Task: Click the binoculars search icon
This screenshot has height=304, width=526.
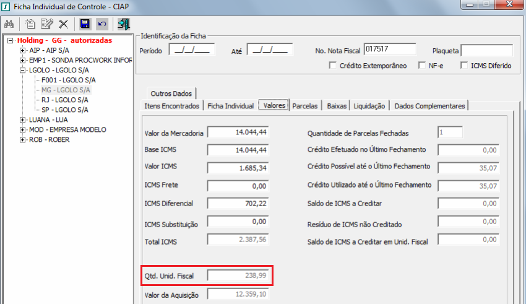Action: click(9, 24)
